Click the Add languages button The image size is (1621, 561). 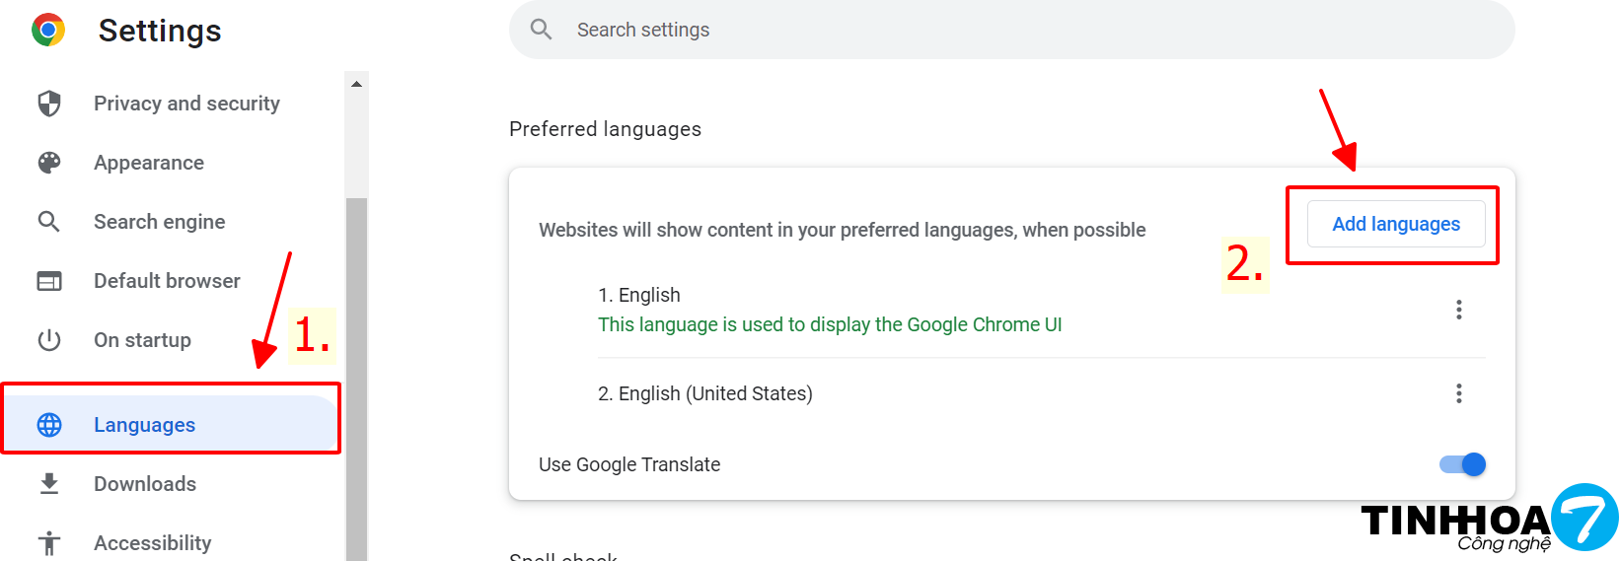click(x=1395, y=225)
